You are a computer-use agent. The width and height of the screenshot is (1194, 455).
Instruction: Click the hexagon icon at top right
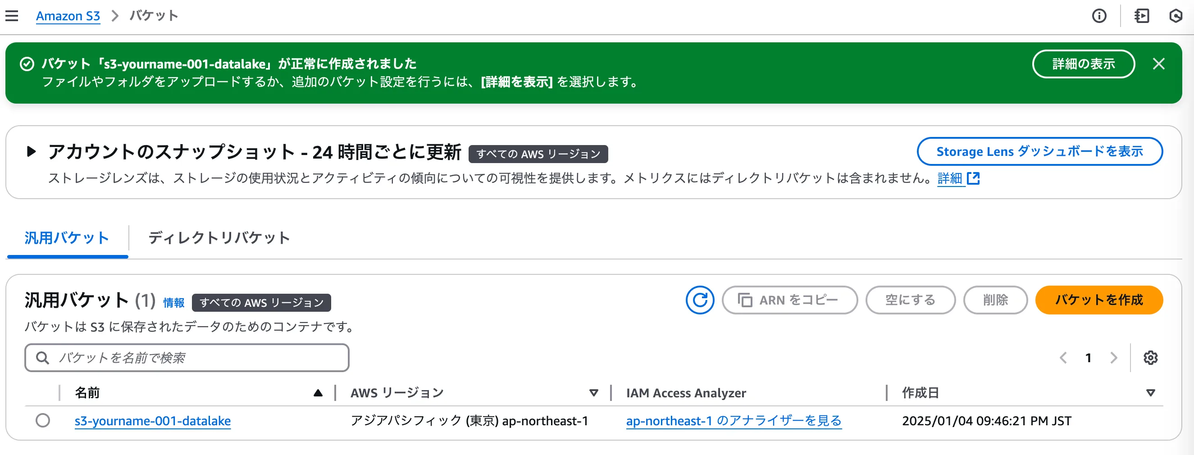coord(1176,16)
